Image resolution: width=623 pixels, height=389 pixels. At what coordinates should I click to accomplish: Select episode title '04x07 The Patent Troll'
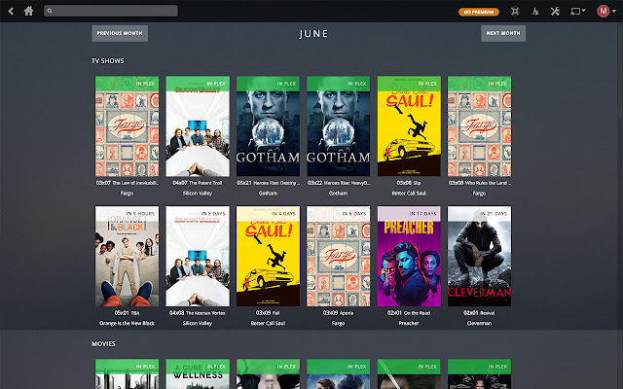[x=198, y=183]
